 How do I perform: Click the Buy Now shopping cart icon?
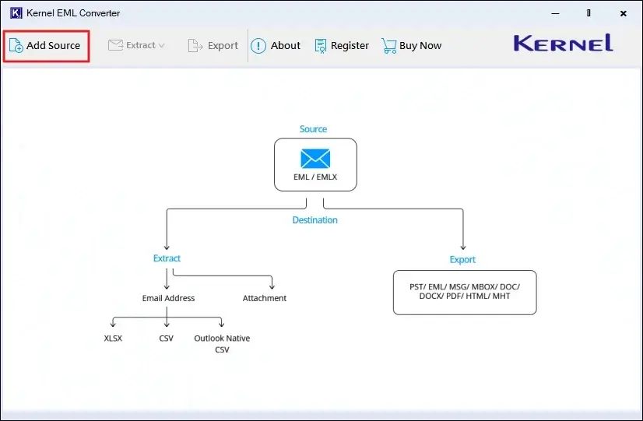[388, 46]
